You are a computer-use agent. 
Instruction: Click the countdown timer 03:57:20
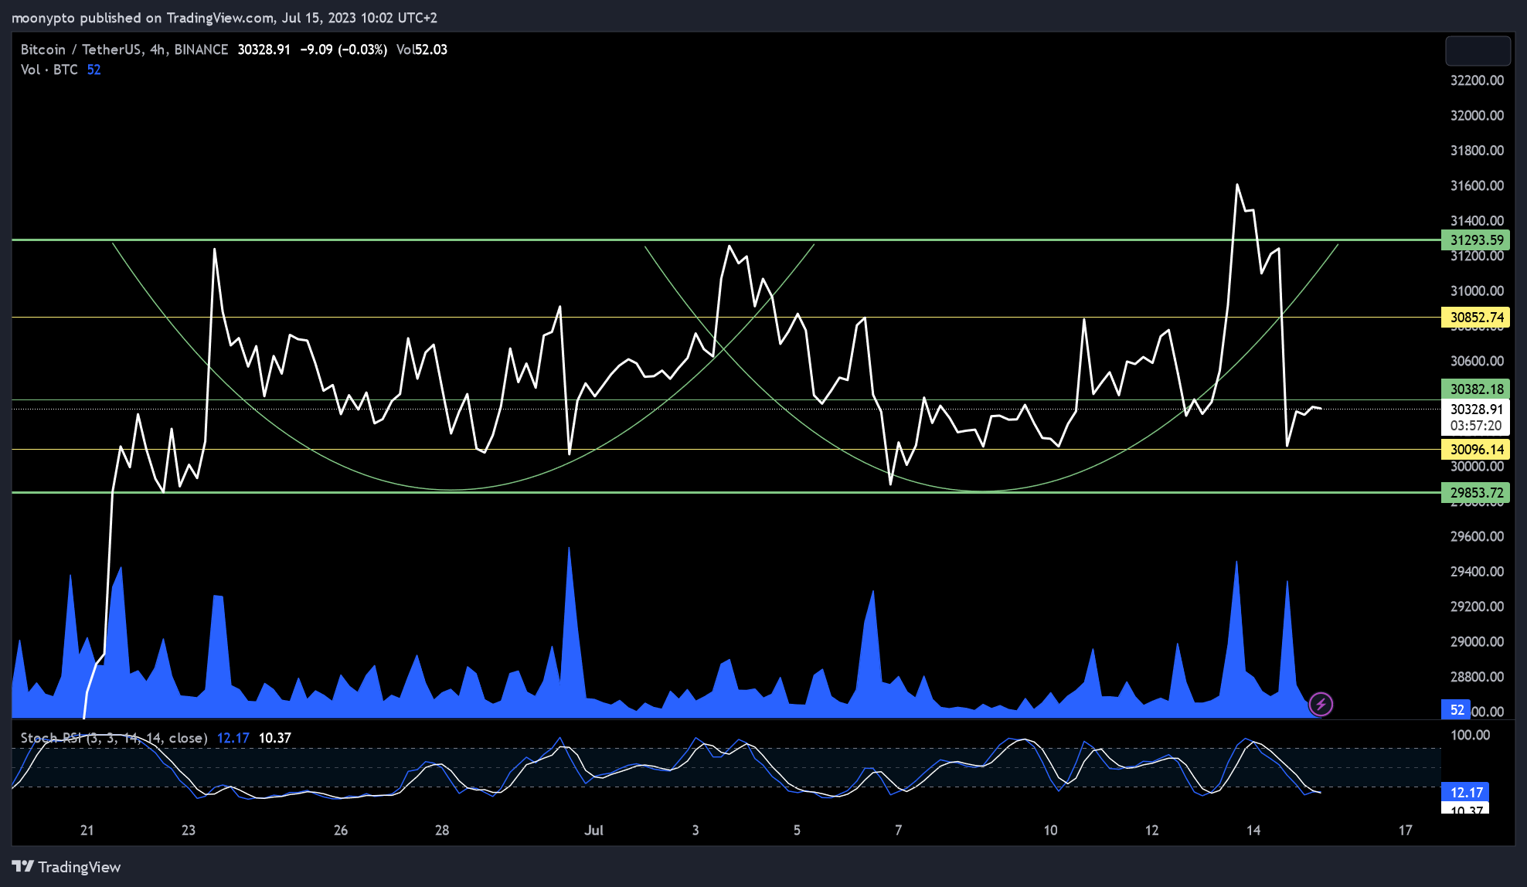1475,426
